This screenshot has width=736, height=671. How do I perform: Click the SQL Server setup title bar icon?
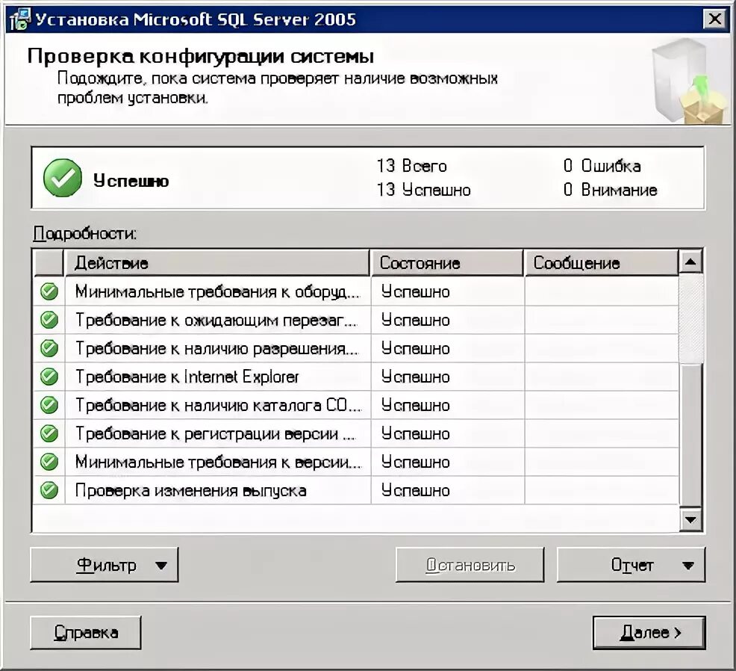coord(20,19)
